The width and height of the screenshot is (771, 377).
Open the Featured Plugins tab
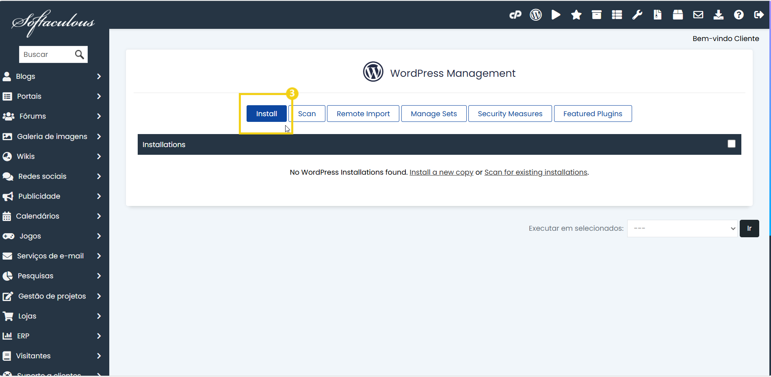593,114
